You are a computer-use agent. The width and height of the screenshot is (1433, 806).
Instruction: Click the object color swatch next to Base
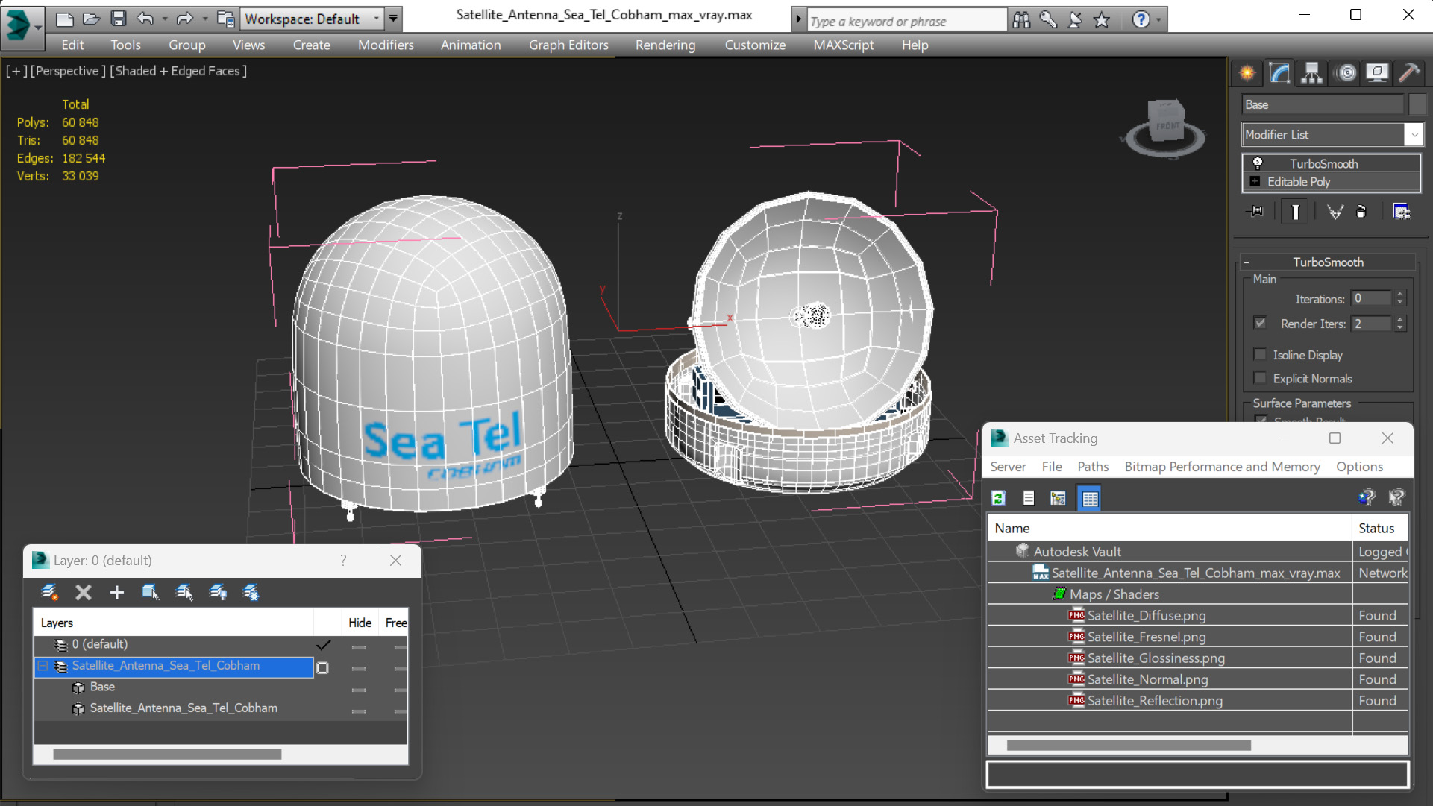[x=1417, y=104]
